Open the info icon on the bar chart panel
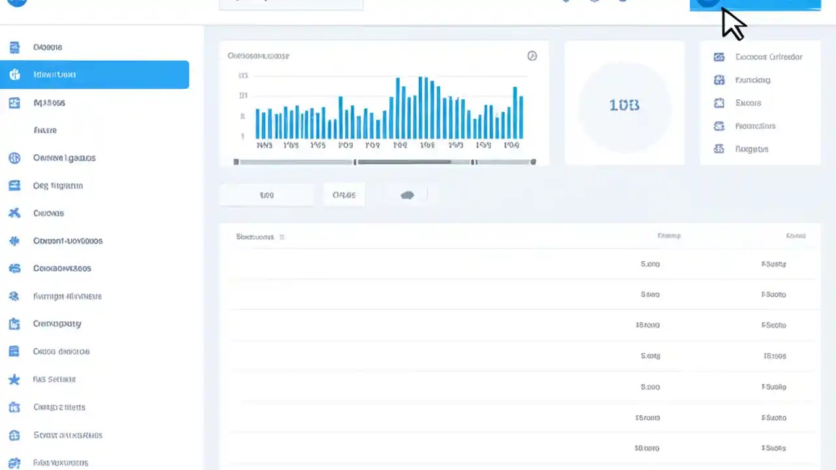This screenshot has width=836, height=470. [x=532, y=55]
